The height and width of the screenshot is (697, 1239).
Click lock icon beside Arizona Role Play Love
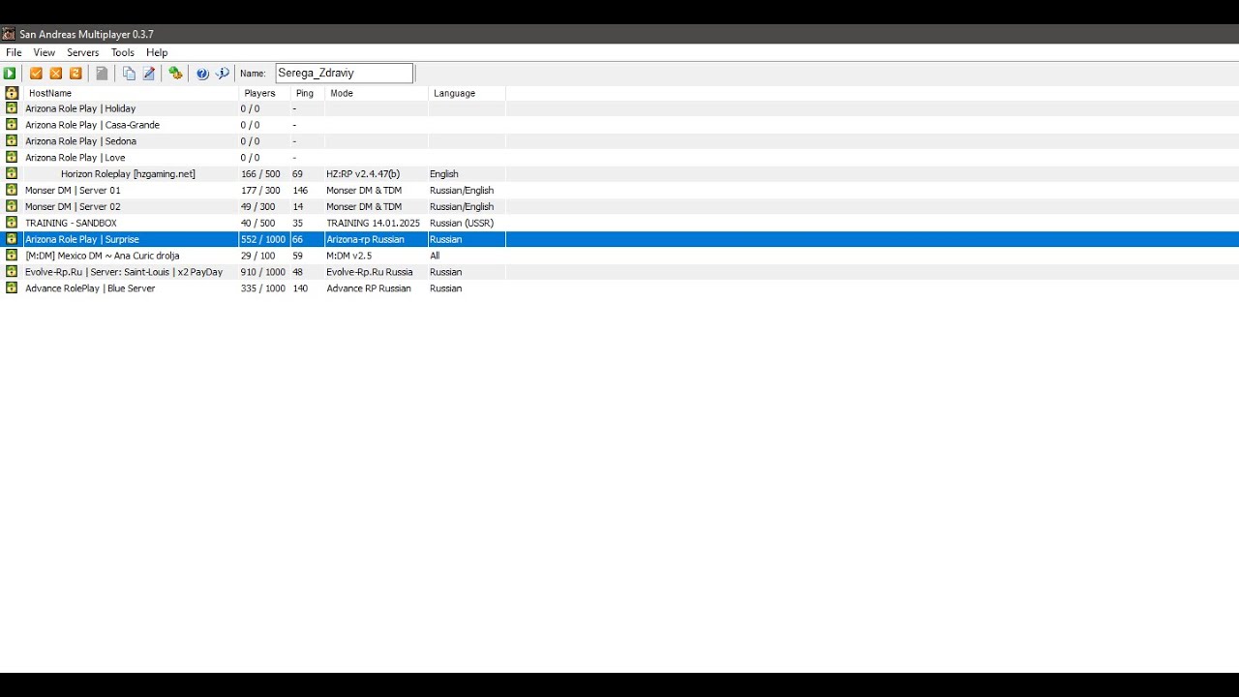click(12, 158)
